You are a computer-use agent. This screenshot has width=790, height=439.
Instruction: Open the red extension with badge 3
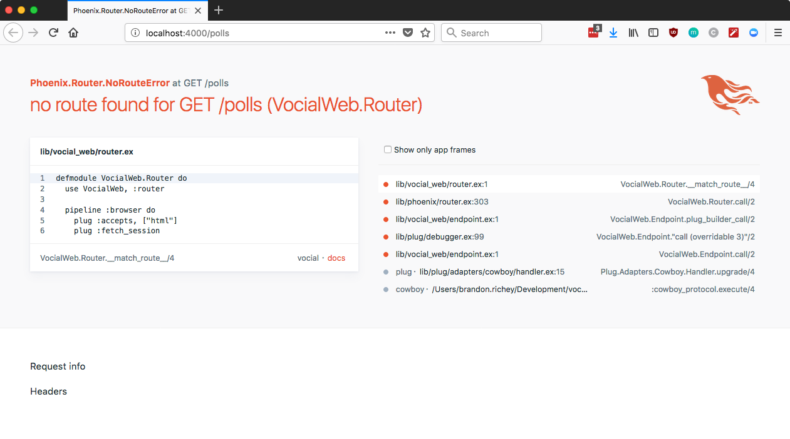(x=594, y=33)
